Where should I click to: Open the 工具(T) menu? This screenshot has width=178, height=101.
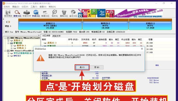coord(34,7)
